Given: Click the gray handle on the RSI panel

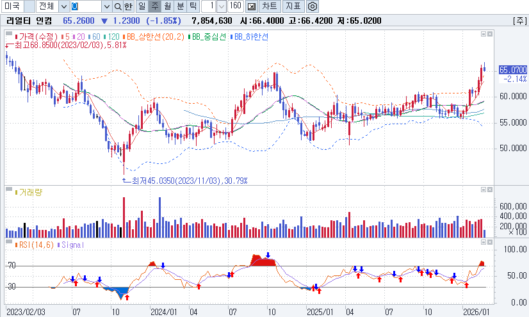Looking at the screenshot, I should tap(9, 244).
